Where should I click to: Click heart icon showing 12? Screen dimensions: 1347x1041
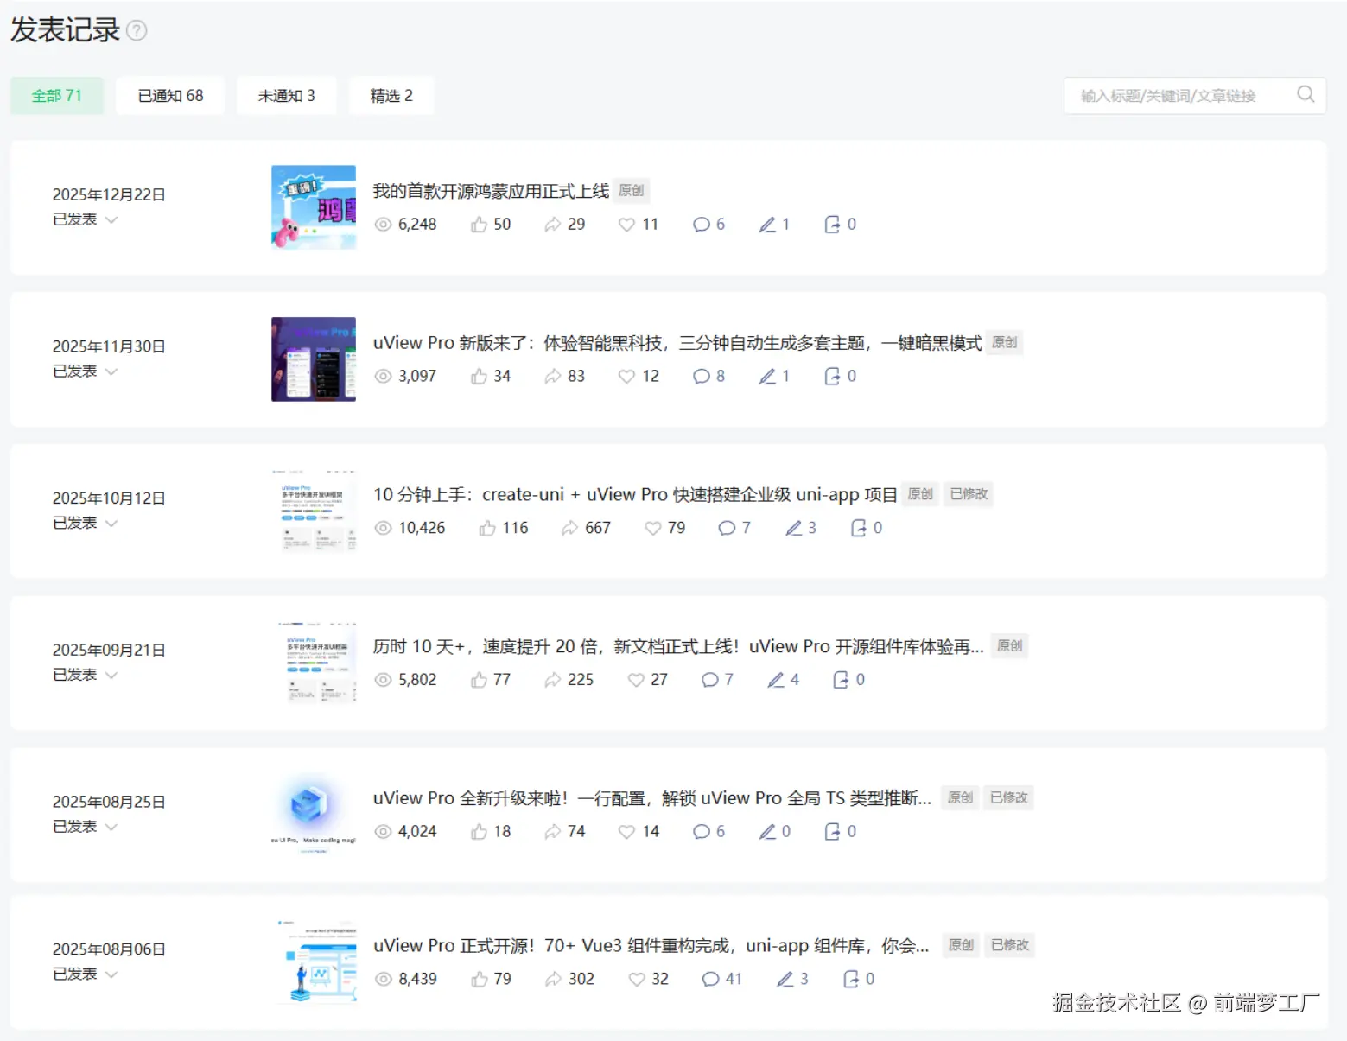click(x=626, y=377)
